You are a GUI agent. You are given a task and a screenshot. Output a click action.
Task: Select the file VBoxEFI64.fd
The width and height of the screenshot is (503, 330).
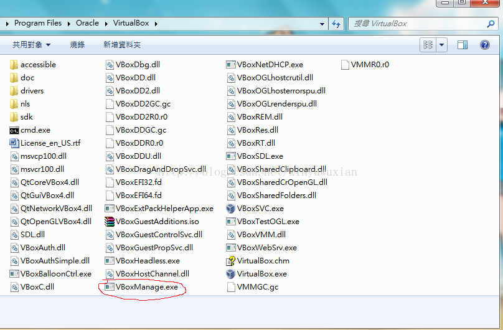(x=134, y=196)
